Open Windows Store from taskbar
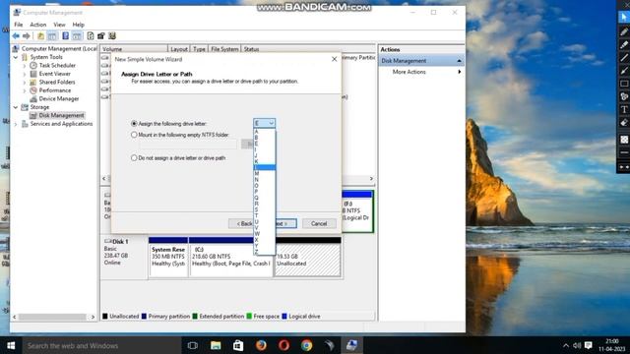Screen dimensions: 630x354 click(x=238, y=345)
